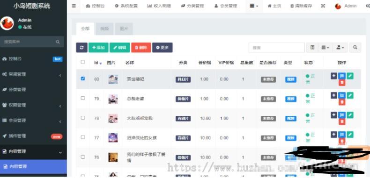
Task: Click the green 编辑 button
Action: [120, 48]
